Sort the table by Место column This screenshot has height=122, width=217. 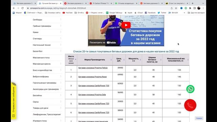pyautogui.click(x=71, y=60)
